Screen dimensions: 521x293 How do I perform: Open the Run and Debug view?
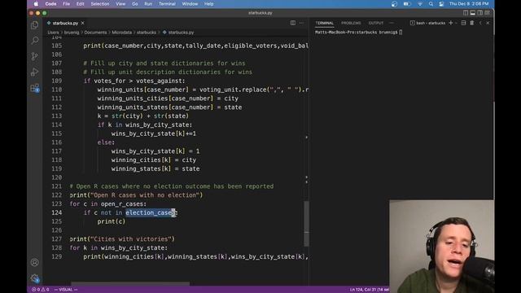34,72
